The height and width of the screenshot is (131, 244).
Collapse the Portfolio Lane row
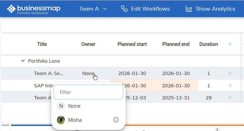[x=23, y=61]
